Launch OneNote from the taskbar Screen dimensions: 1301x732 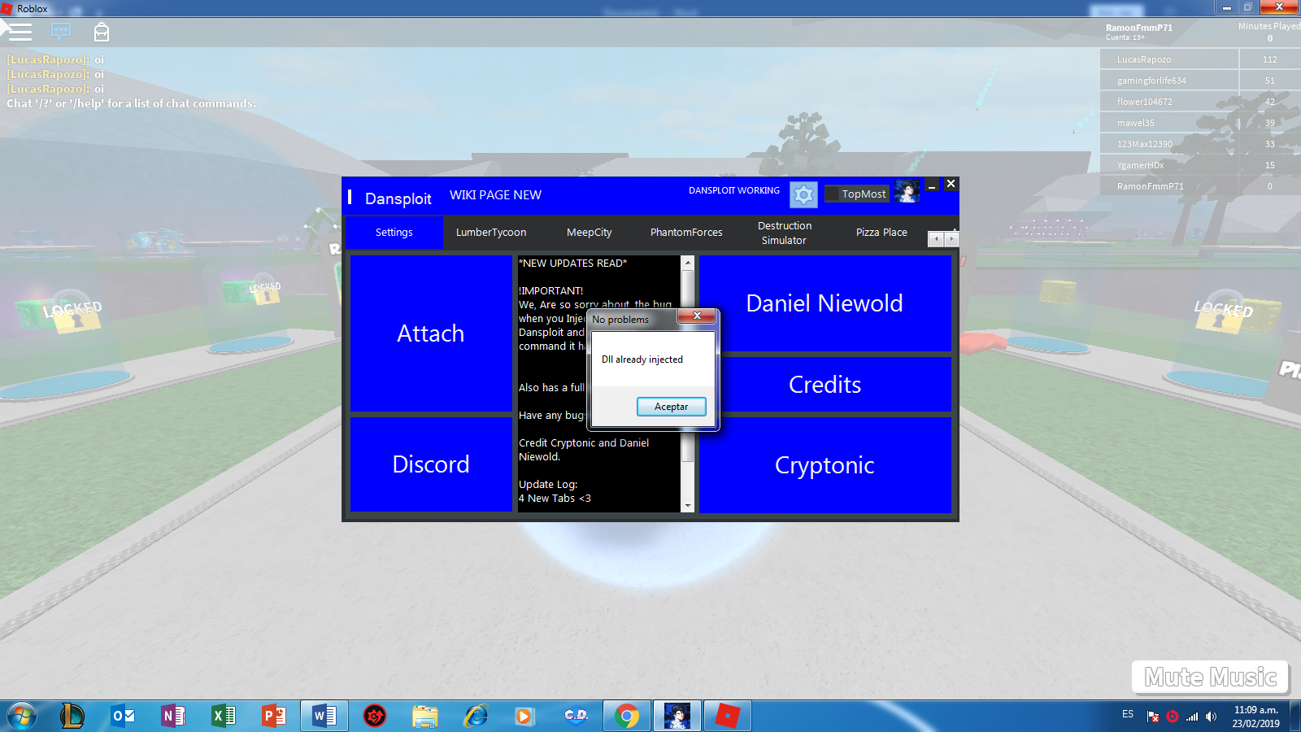pyautogui.click(x=173, y=716)
